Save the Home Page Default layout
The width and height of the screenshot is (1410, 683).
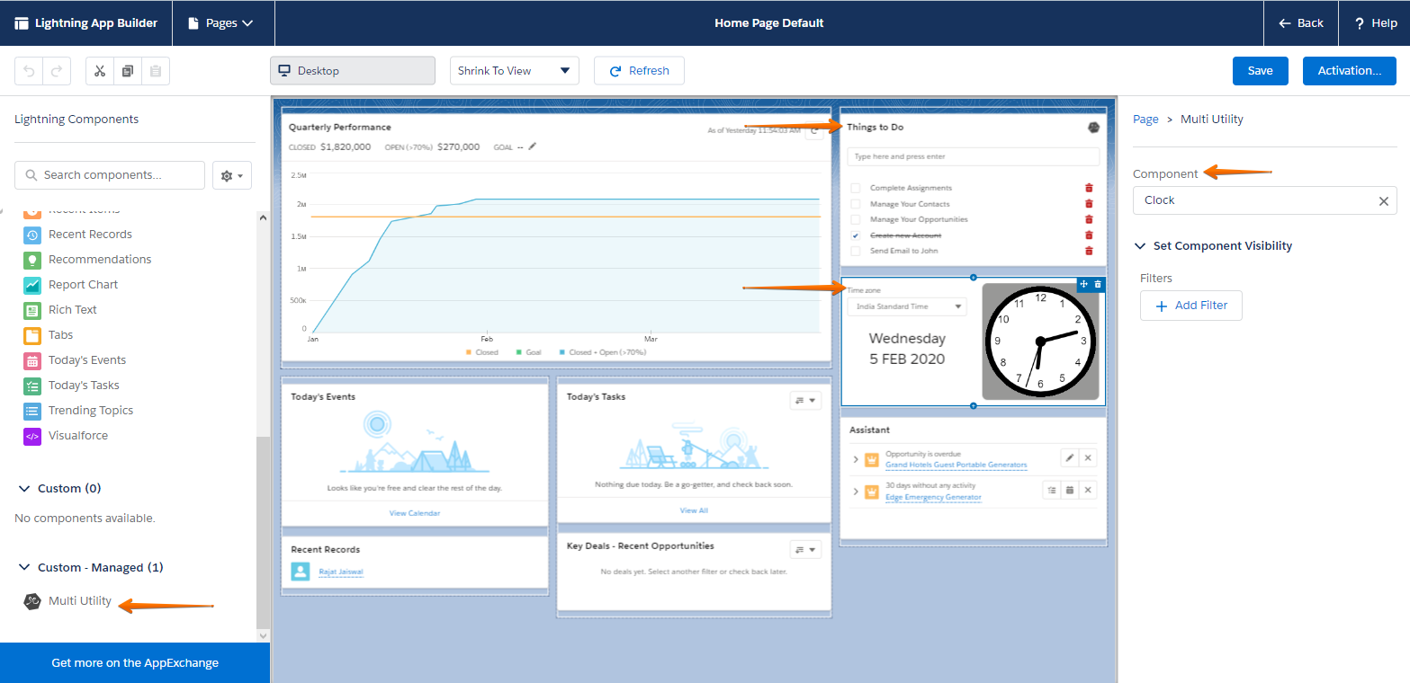tap(1260, 70)
